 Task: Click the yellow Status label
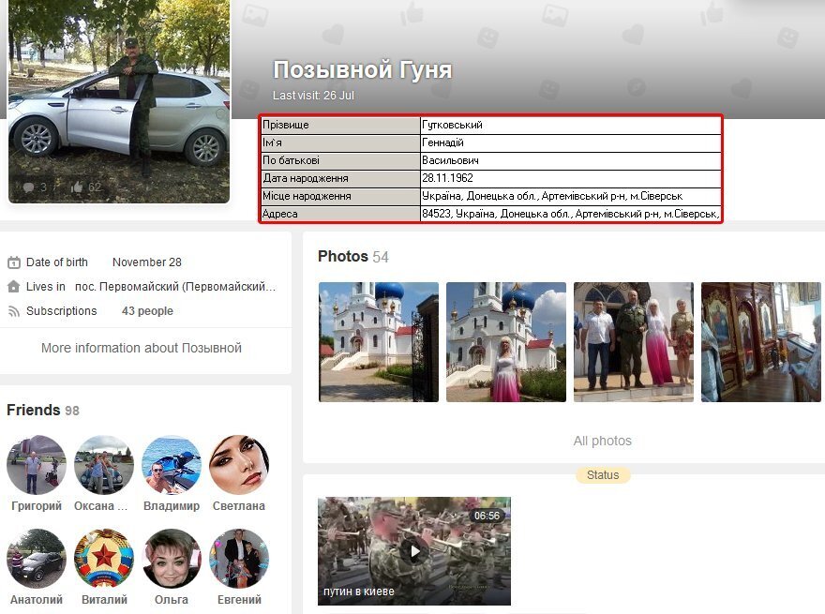click(603, 475)
